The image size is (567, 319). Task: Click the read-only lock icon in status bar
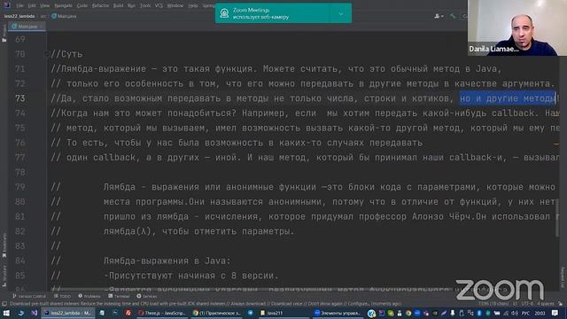pos(561,303)
